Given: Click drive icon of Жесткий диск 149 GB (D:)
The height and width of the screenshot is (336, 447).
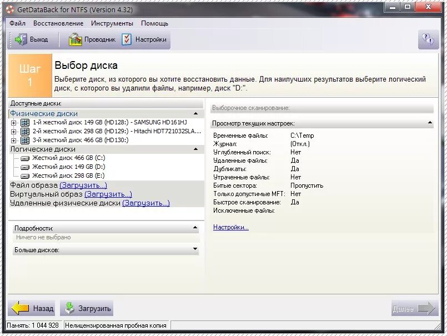Looking at the screenshot, I should coord(25,167).
